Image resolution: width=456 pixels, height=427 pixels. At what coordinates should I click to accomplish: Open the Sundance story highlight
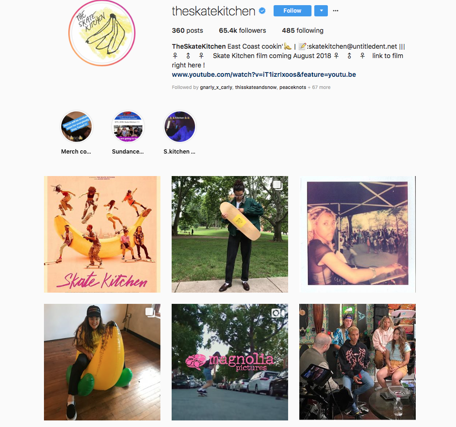[x=128, y=127]
